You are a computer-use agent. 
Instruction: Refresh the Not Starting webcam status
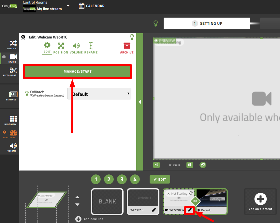click(x=191, y=193)
